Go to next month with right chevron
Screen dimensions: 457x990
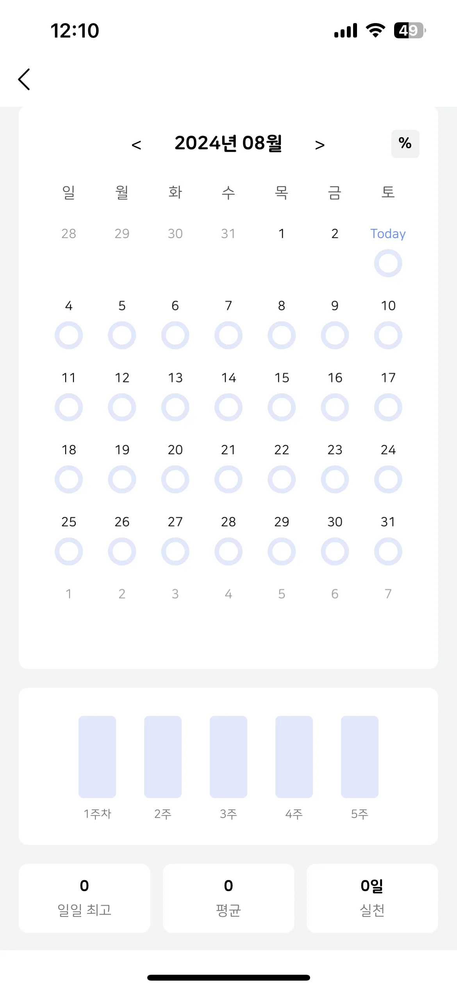(320, 145)
